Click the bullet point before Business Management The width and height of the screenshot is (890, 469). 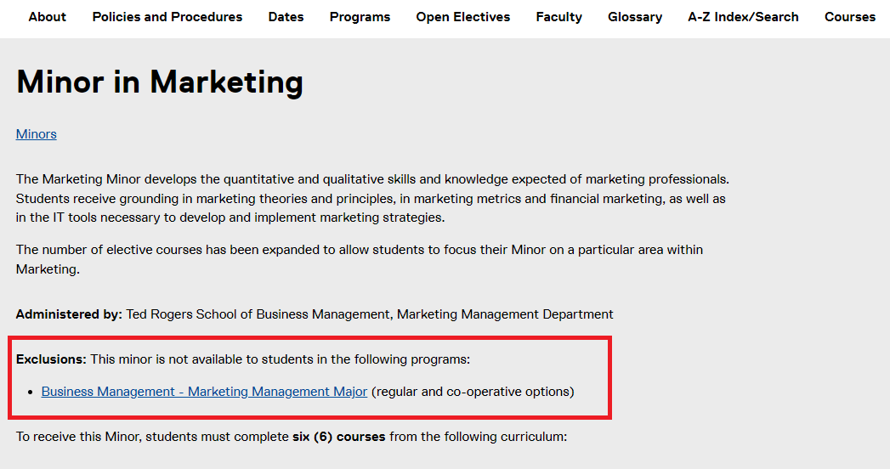coord(31,393)
